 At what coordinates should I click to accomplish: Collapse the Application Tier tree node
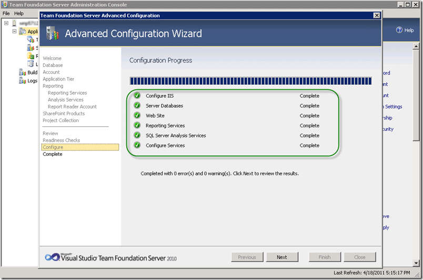click(x=14, y=31)
